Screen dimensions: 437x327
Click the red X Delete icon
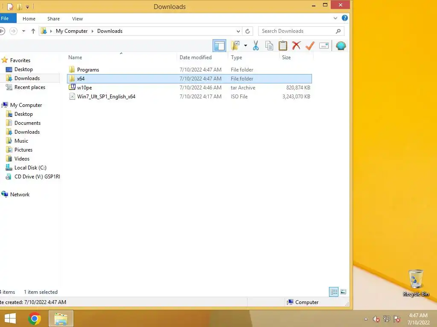point(296,46)
